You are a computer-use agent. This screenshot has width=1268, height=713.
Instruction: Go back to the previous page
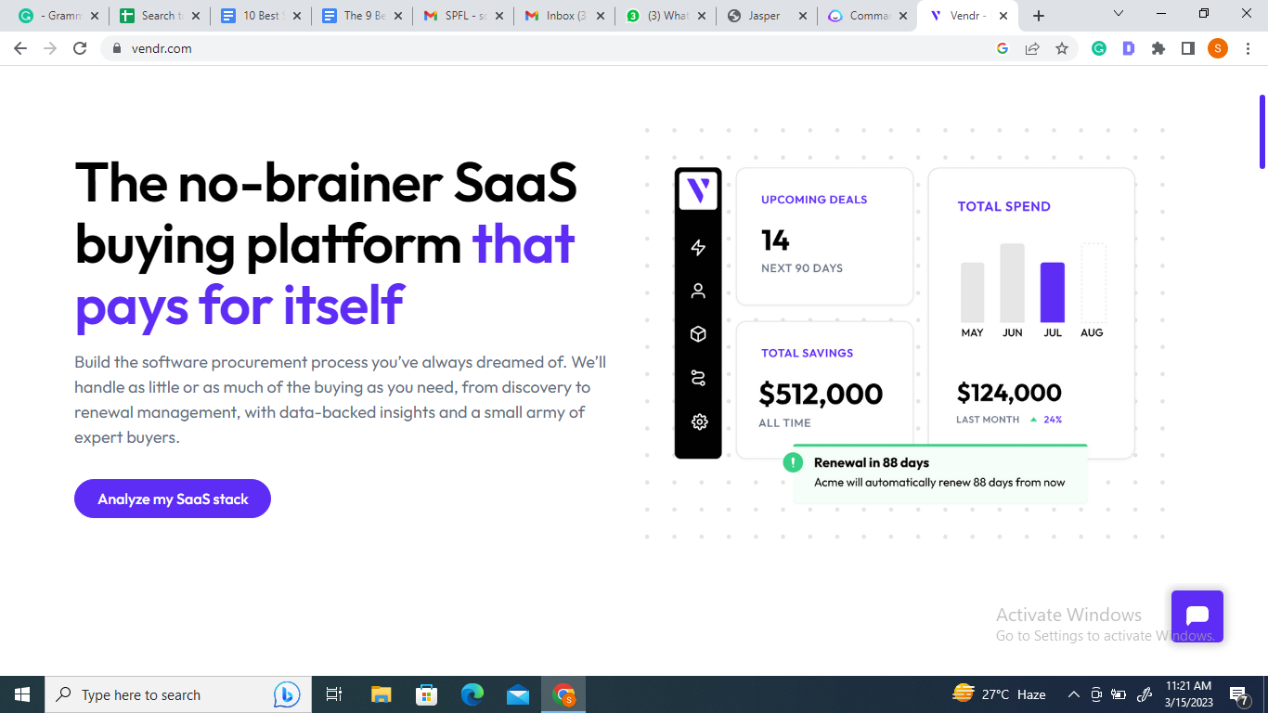20,48
